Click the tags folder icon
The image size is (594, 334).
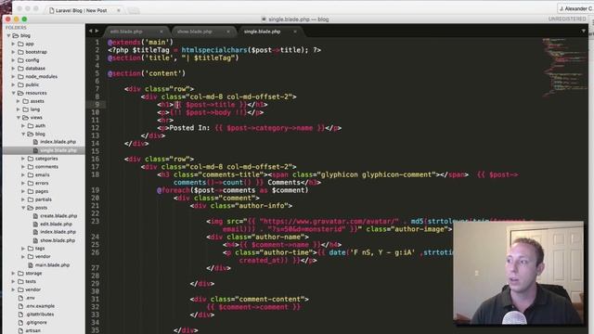[31, 249]
